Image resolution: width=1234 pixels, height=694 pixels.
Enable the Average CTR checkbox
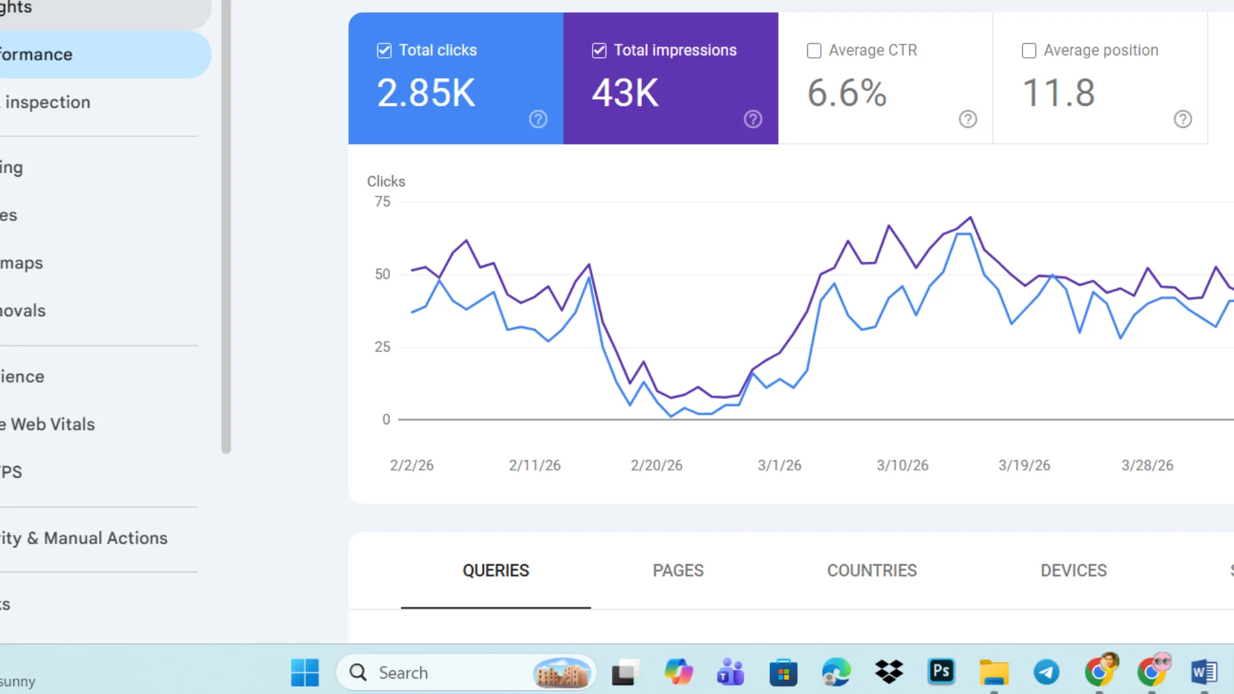coord(814,50)
